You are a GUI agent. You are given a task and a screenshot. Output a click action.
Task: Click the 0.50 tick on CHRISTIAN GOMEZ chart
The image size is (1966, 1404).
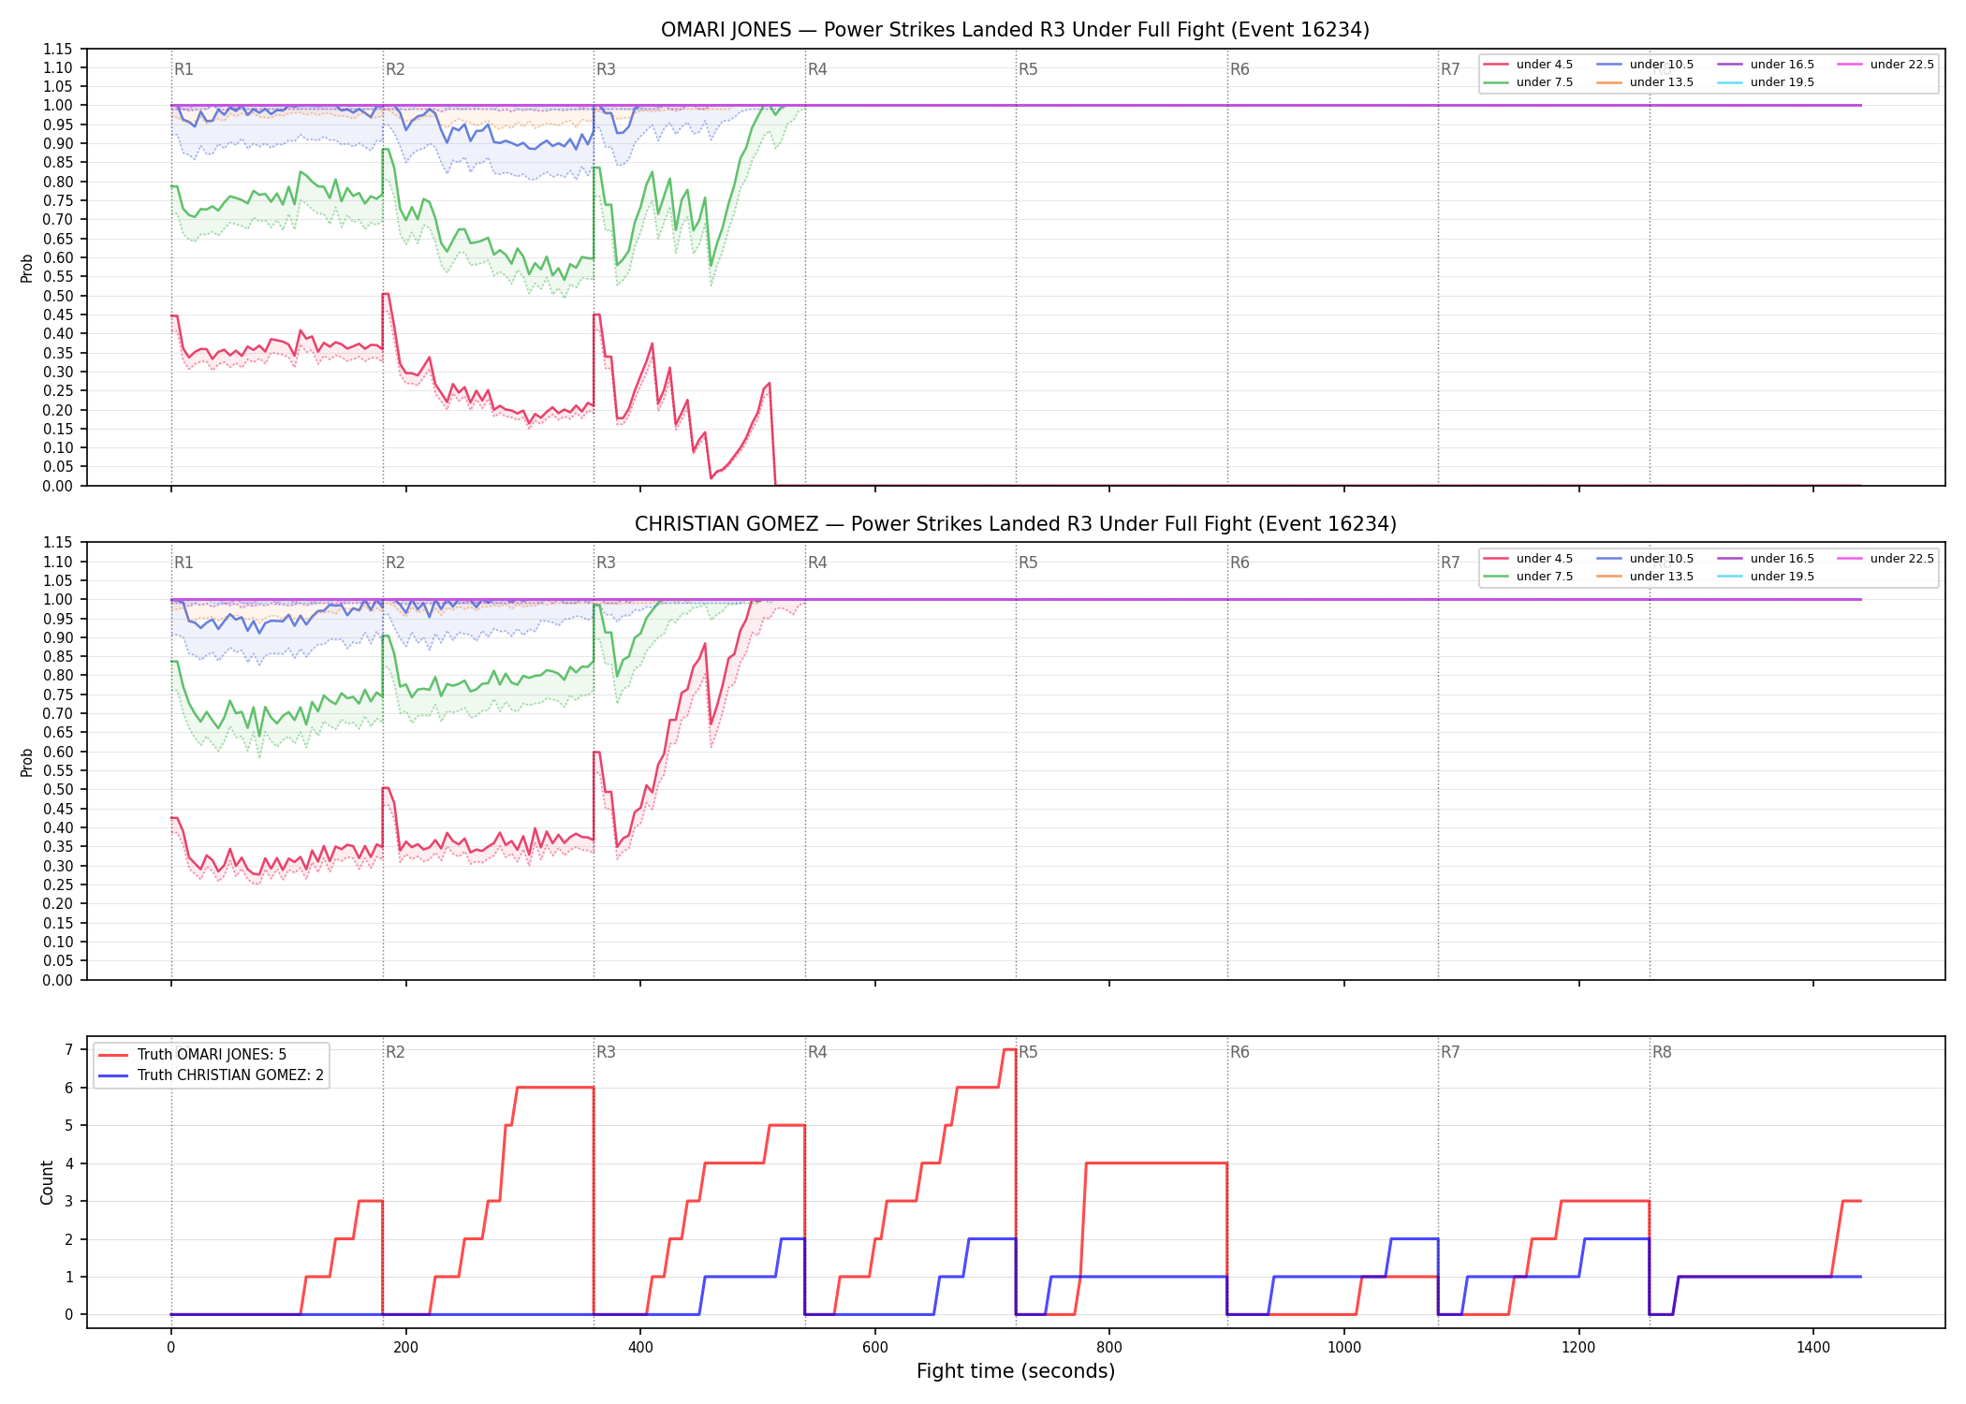coord(58,789)
